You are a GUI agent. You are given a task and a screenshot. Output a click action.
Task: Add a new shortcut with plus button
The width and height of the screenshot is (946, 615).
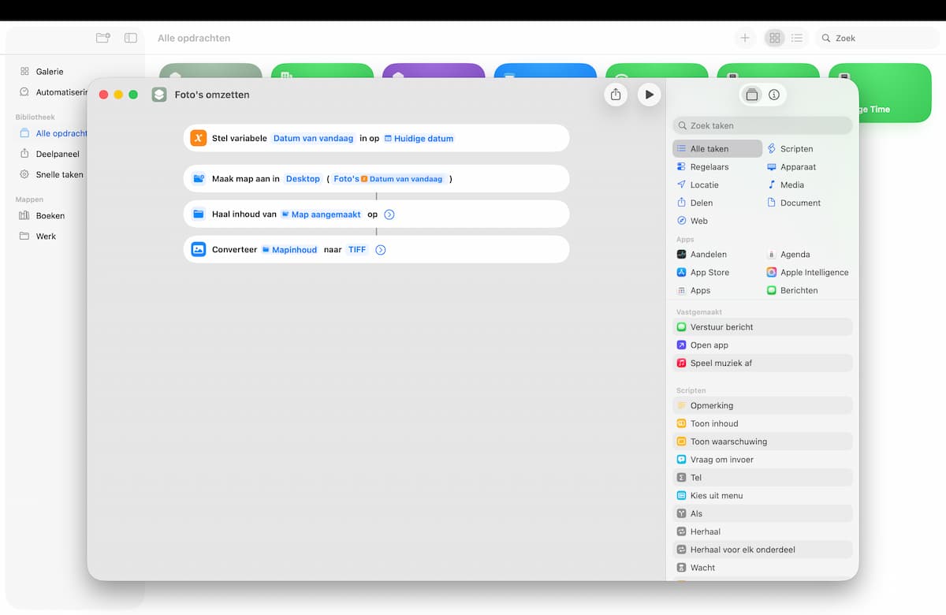tap(744, 38)
